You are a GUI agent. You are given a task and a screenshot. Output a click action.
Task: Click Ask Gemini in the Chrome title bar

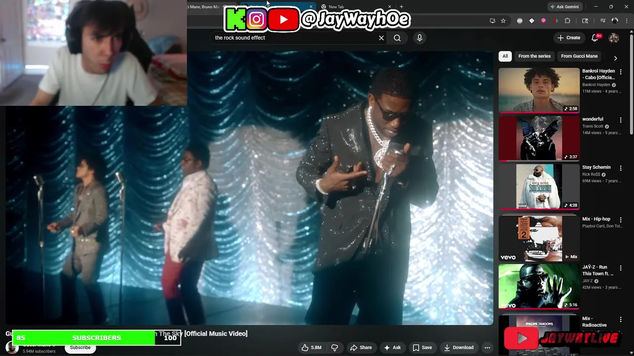pyautogui.click(x=564, y=7)
